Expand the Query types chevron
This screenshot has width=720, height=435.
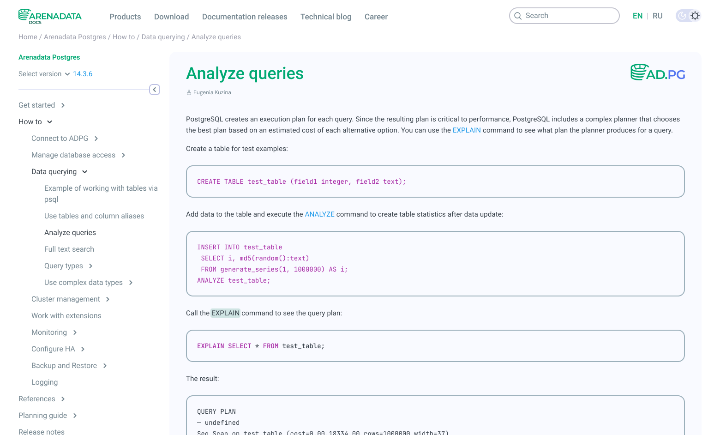(x=90, y=266)
